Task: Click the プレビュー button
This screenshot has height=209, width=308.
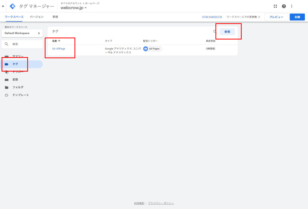Action: tap(276, 17)
